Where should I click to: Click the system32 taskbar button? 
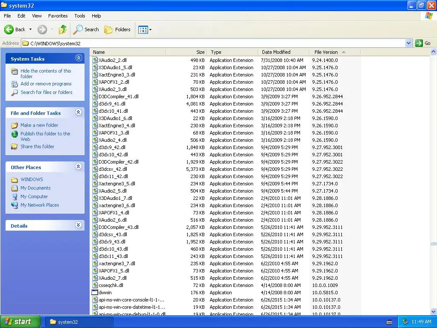[x=79, y=322]
